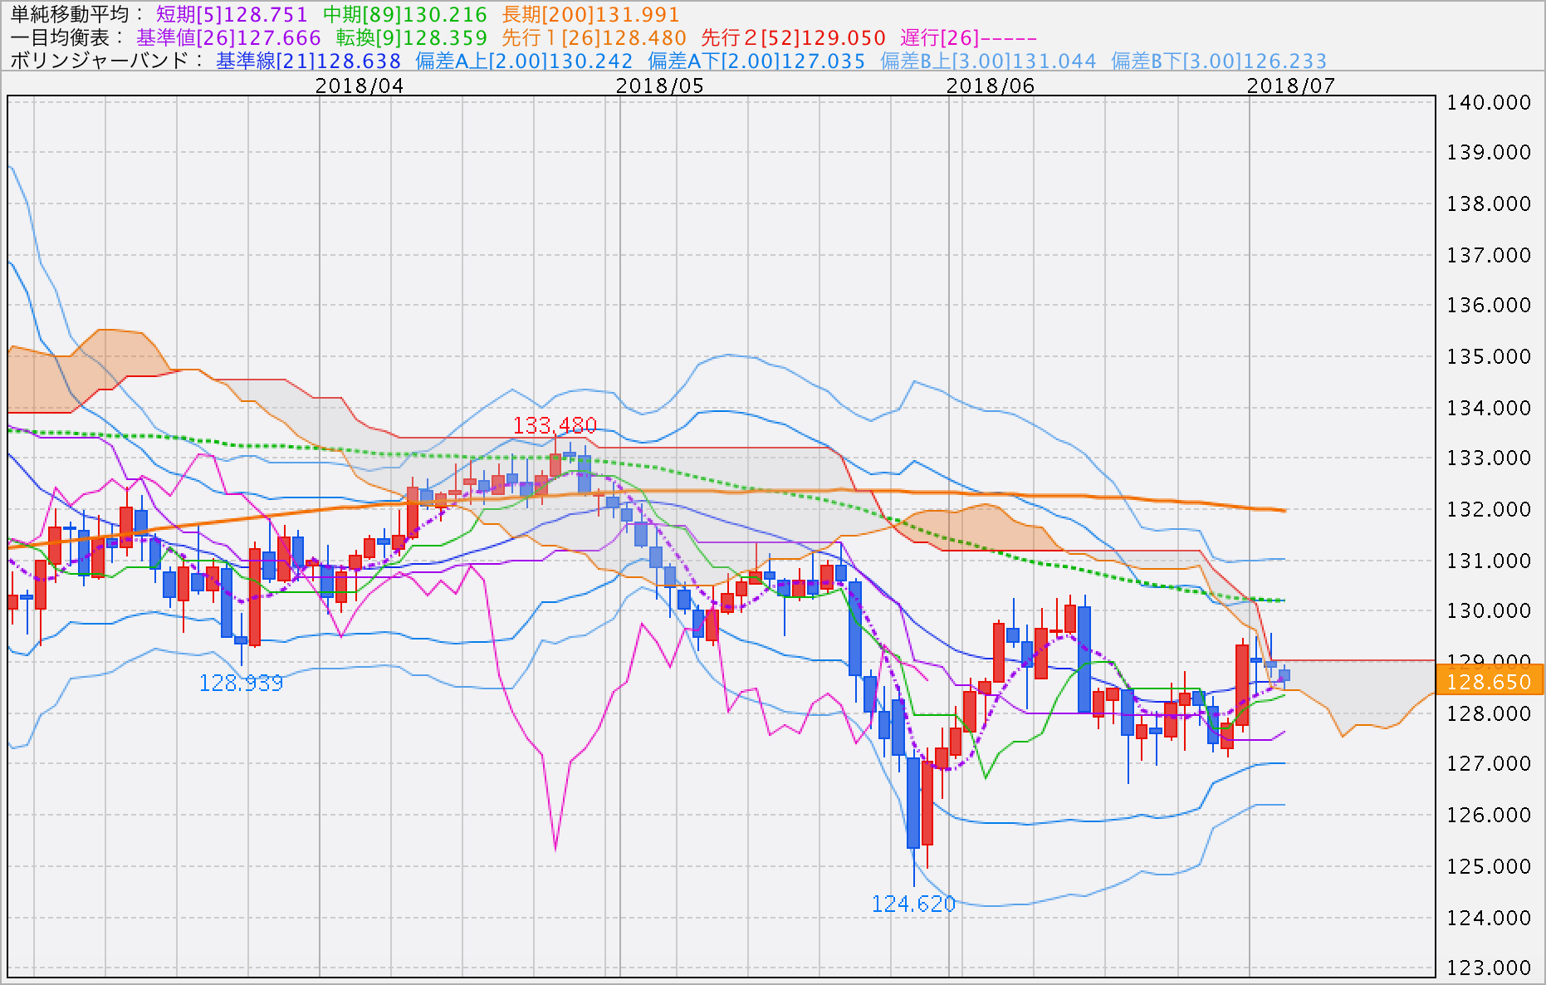Click the 136.000 price axis label
Viewport: 1546px width, 985px height.
click(x=1489, y=305)
